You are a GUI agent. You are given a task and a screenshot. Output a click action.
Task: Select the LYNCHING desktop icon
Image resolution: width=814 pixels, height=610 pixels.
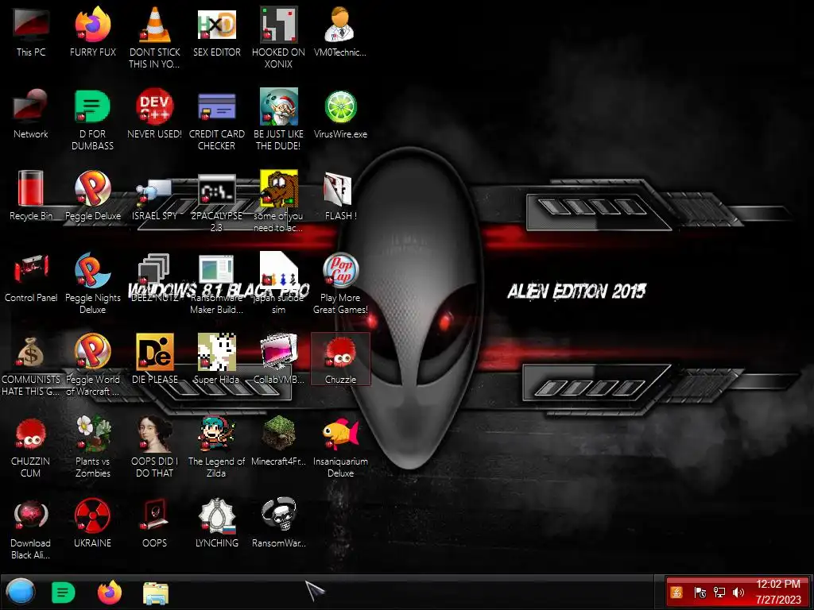217,523
